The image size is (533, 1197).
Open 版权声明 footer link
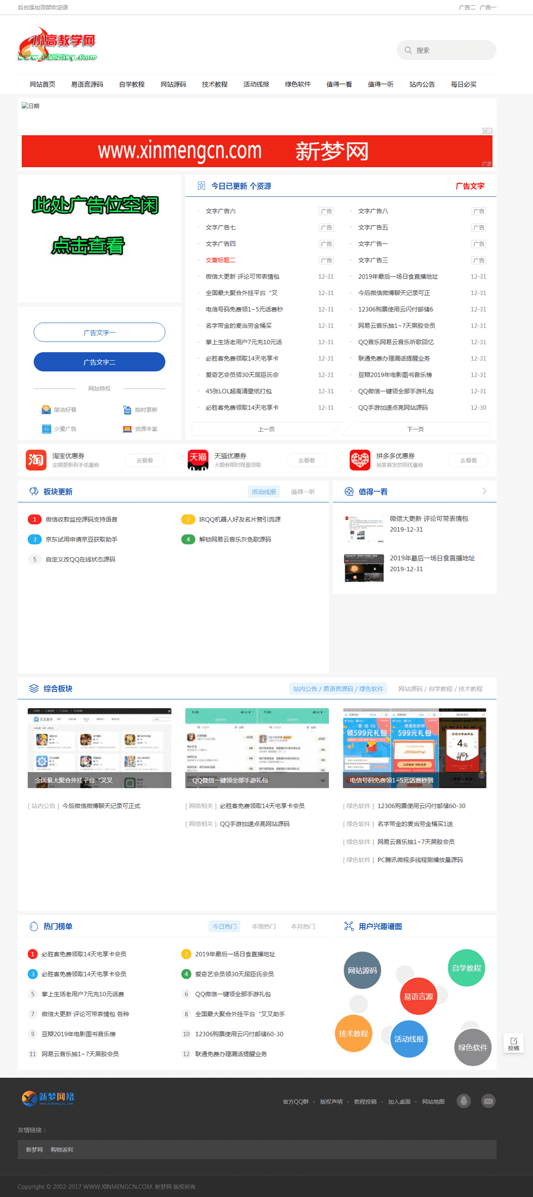331,1101
